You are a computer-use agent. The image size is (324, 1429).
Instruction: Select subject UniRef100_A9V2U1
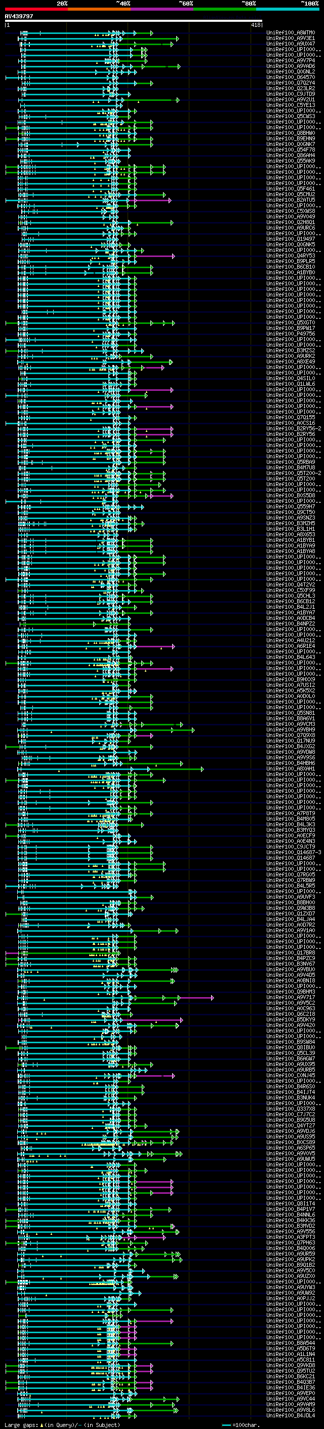click(x=291, y=99)
